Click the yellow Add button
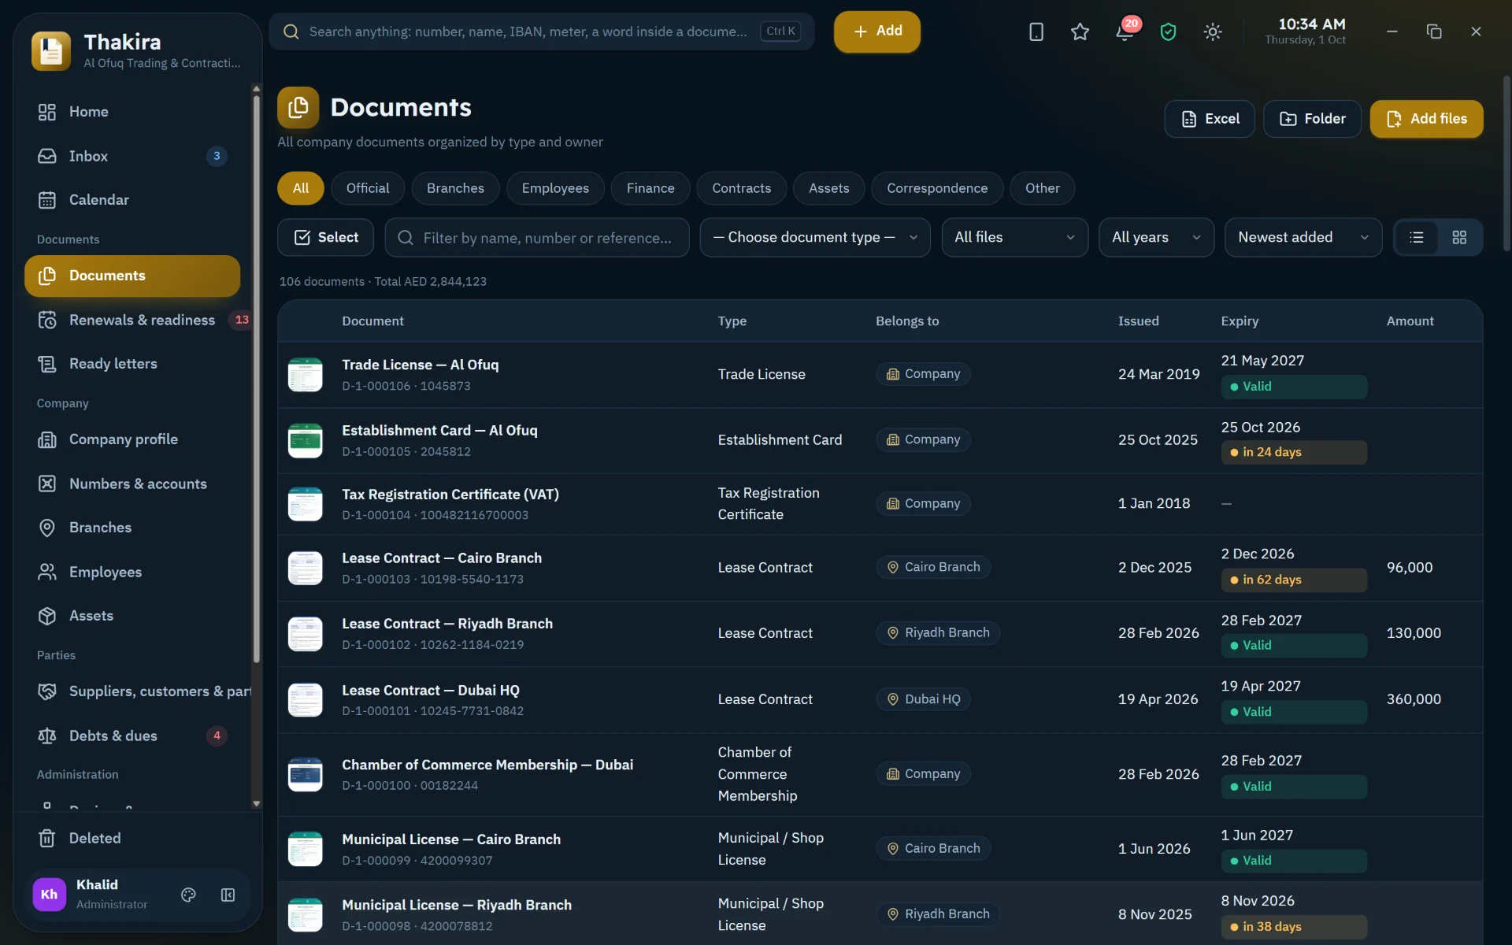 click(877, 31)
